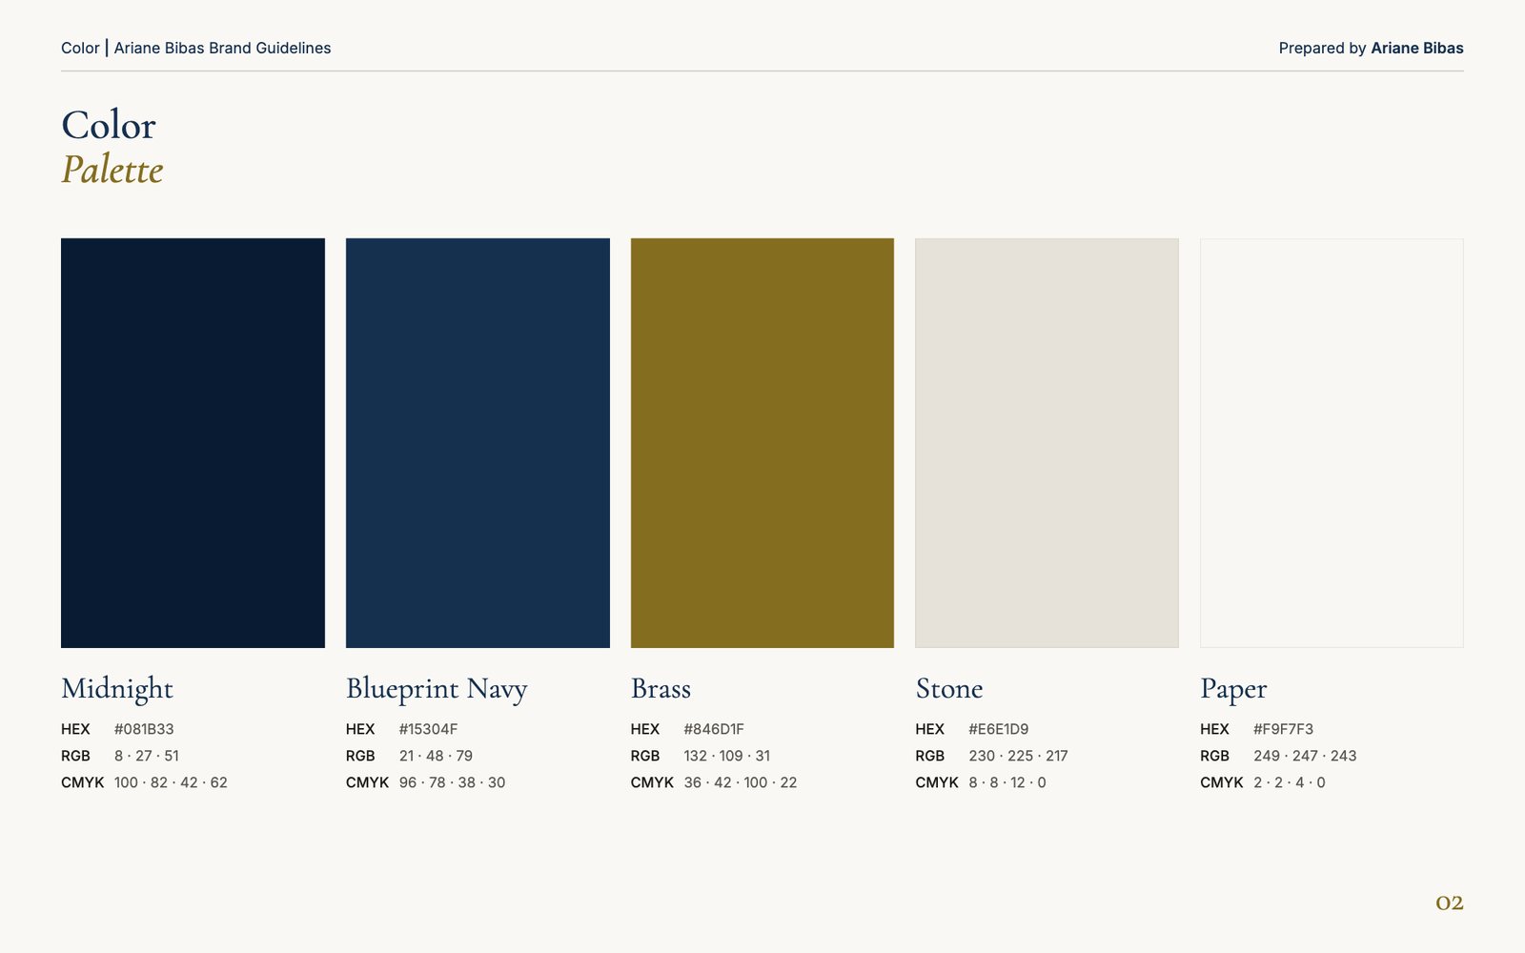This screenshot has width=1525, height=953.
Task: Click the Paper color swatch
Action: coord(1332,443)
